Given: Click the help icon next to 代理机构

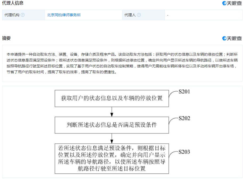Looking at the screenshot, I should [23, 15].
